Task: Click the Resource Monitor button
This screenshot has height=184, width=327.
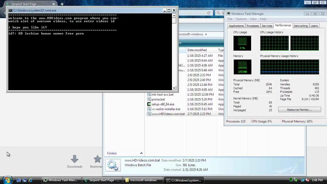Action: pyautogui.click(x=299, y=110)
